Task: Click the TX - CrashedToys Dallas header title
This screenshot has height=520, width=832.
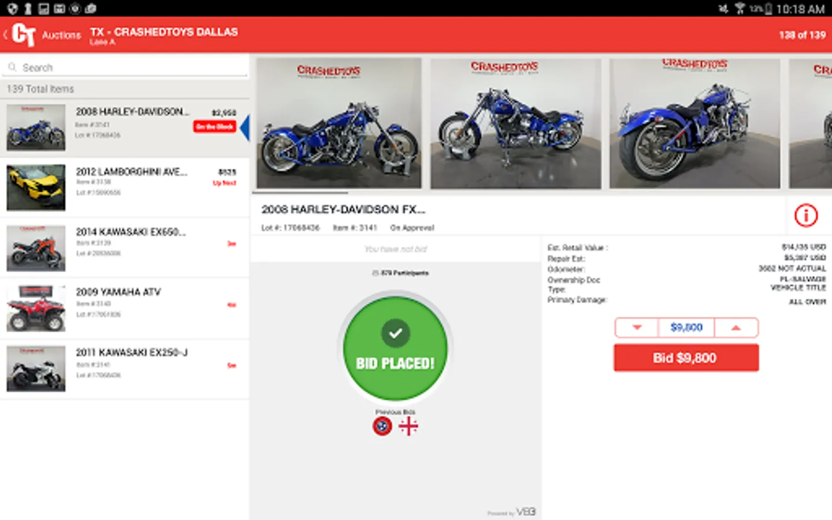Action: coord(164,32)
